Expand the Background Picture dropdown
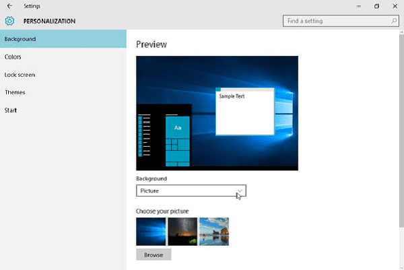The height and width of the screenshot is (270, 404). click(191, 191)
